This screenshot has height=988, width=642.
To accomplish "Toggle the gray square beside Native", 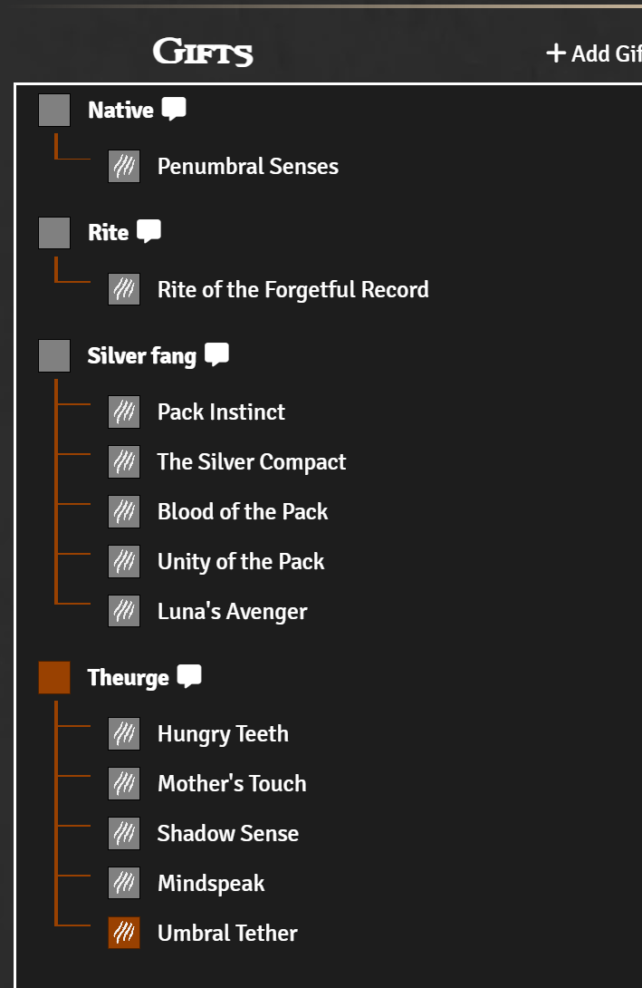I will pos(54,111).
